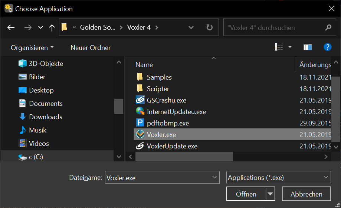
Task: Click the Videos filmstrip icon
Action: 23,143
